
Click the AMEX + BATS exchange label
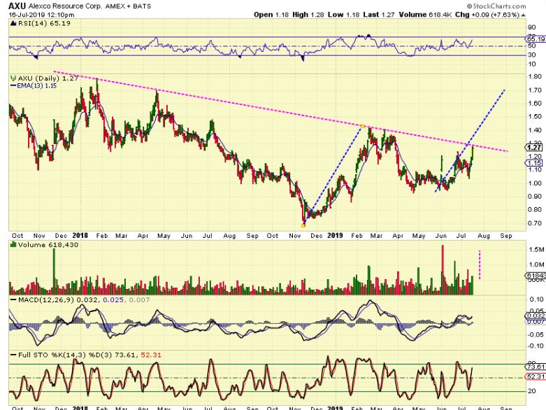(128, 6)
